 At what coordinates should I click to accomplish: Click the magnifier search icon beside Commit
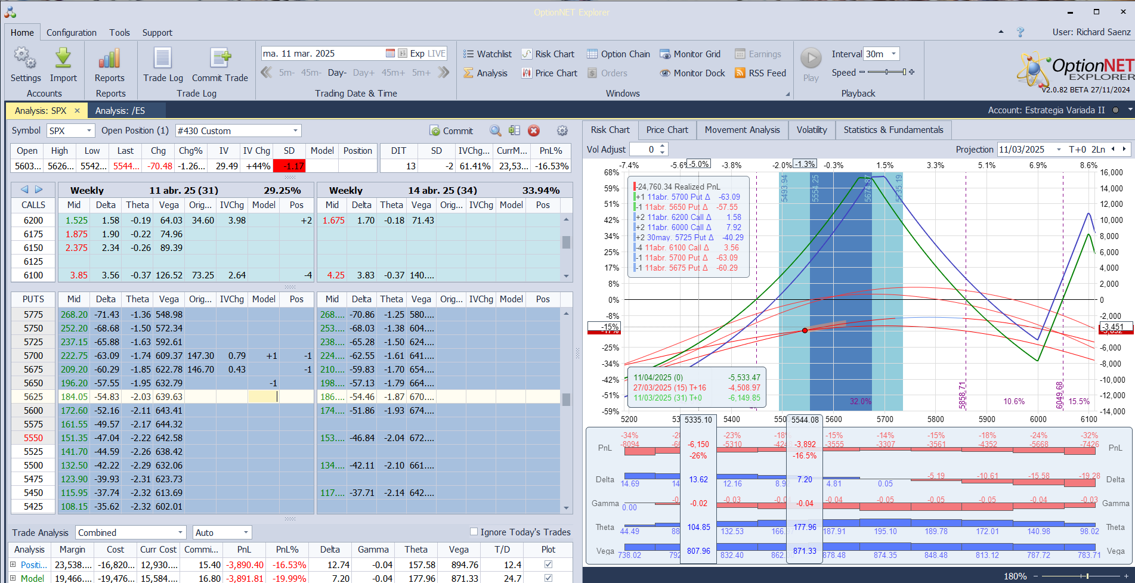point(495,131)
